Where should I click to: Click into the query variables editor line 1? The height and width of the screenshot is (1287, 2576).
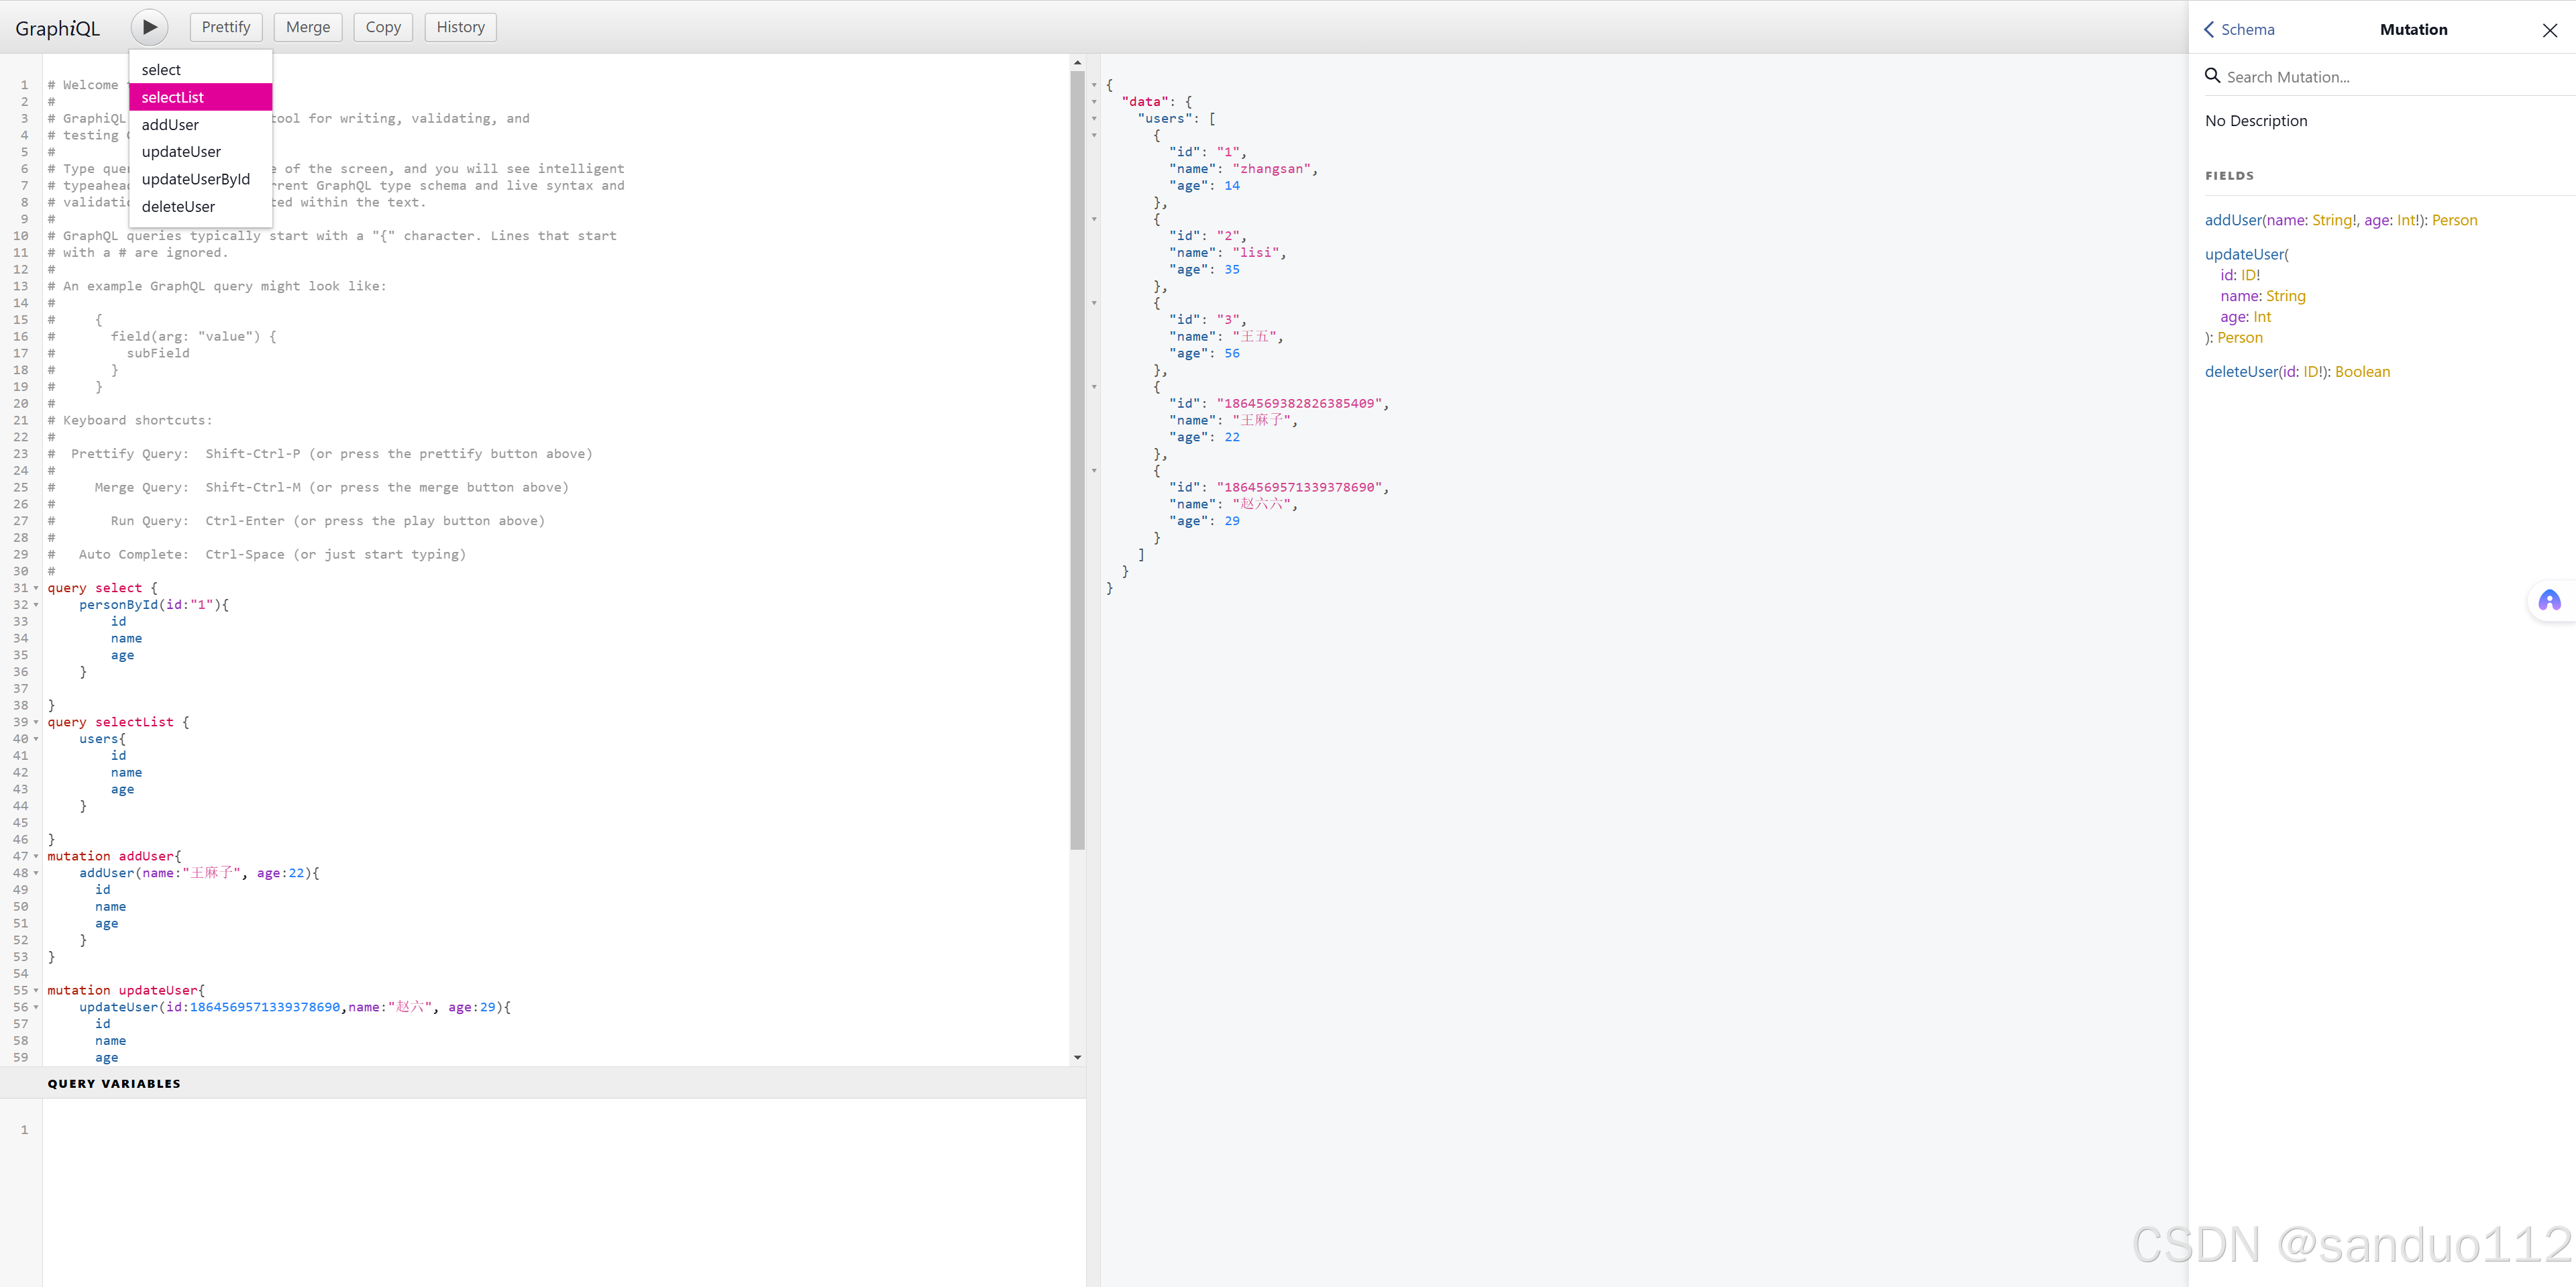[x=564, y=1130]
